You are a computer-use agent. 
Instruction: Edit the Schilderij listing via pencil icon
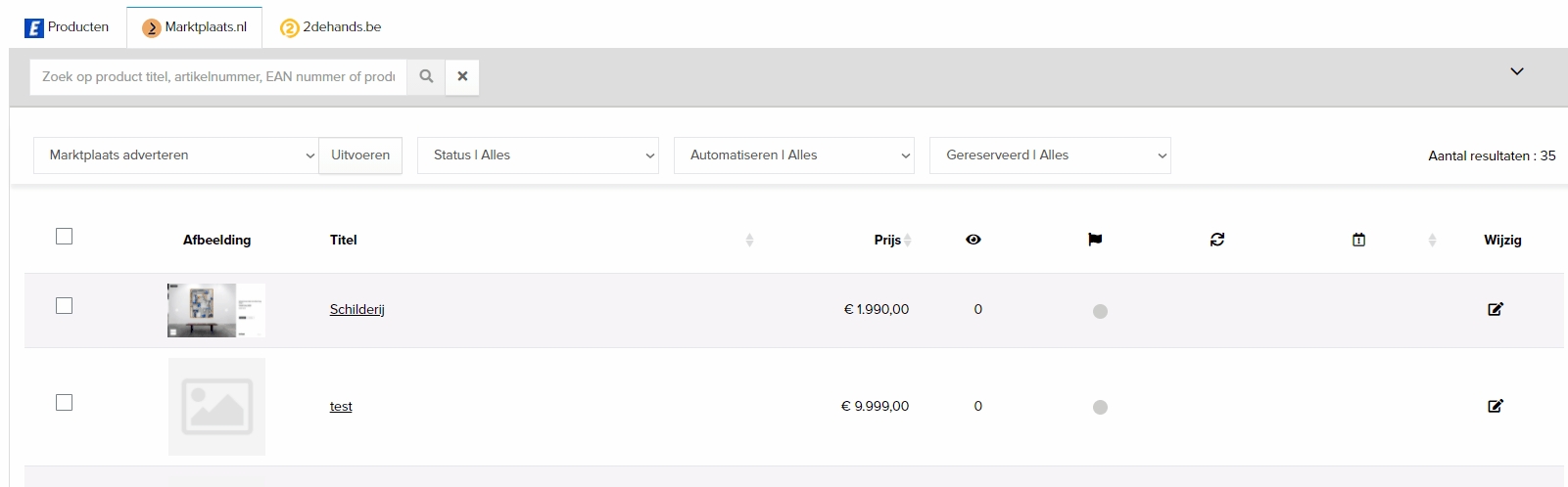tap(1496, 309)
